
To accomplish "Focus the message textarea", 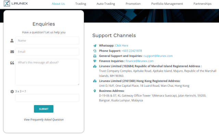I will pyautogui.click(x=47, y=72).
